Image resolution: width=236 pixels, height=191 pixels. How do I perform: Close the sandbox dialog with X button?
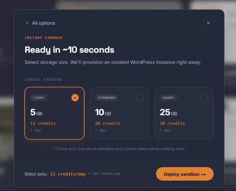click(208, 23)
